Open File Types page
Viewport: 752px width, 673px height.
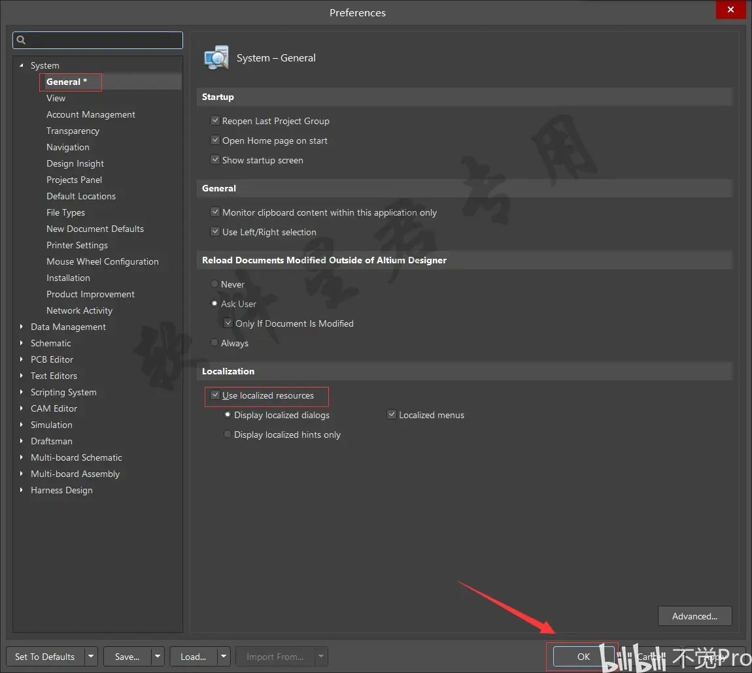pos(65,212)
